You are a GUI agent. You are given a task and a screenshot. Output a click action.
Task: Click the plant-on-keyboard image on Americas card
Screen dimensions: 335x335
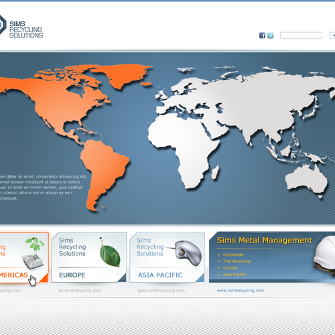pos(33,253)
